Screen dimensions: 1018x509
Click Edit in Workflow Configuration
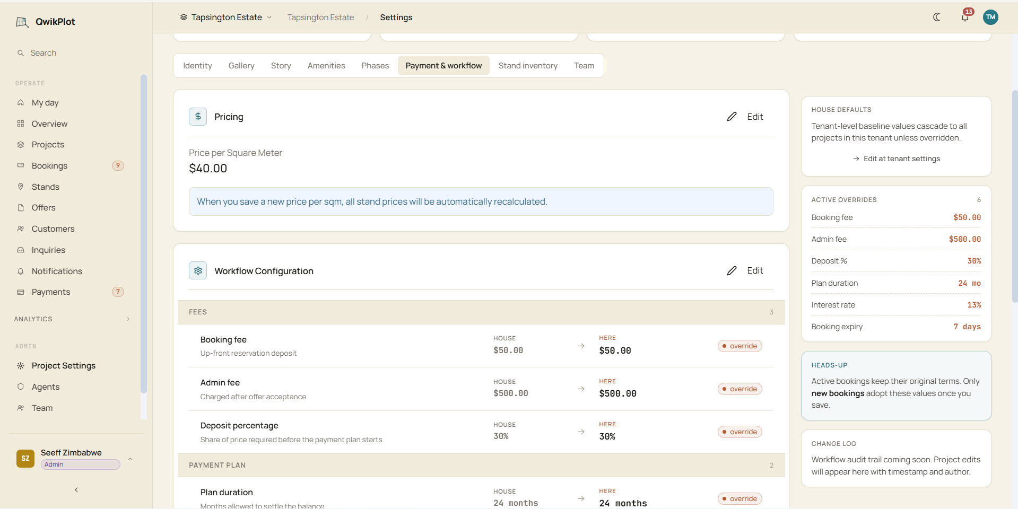(x=745, y=270)
